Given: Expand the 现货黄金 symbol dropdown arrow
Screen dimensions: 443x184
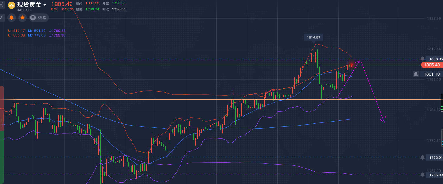Looking at the screenshot, I should coord(45,5).
